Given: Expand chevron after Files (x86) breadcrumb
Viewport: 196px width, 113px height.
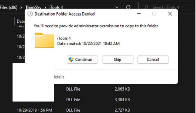Looking at the screenshot, I should tap(21, 8).
